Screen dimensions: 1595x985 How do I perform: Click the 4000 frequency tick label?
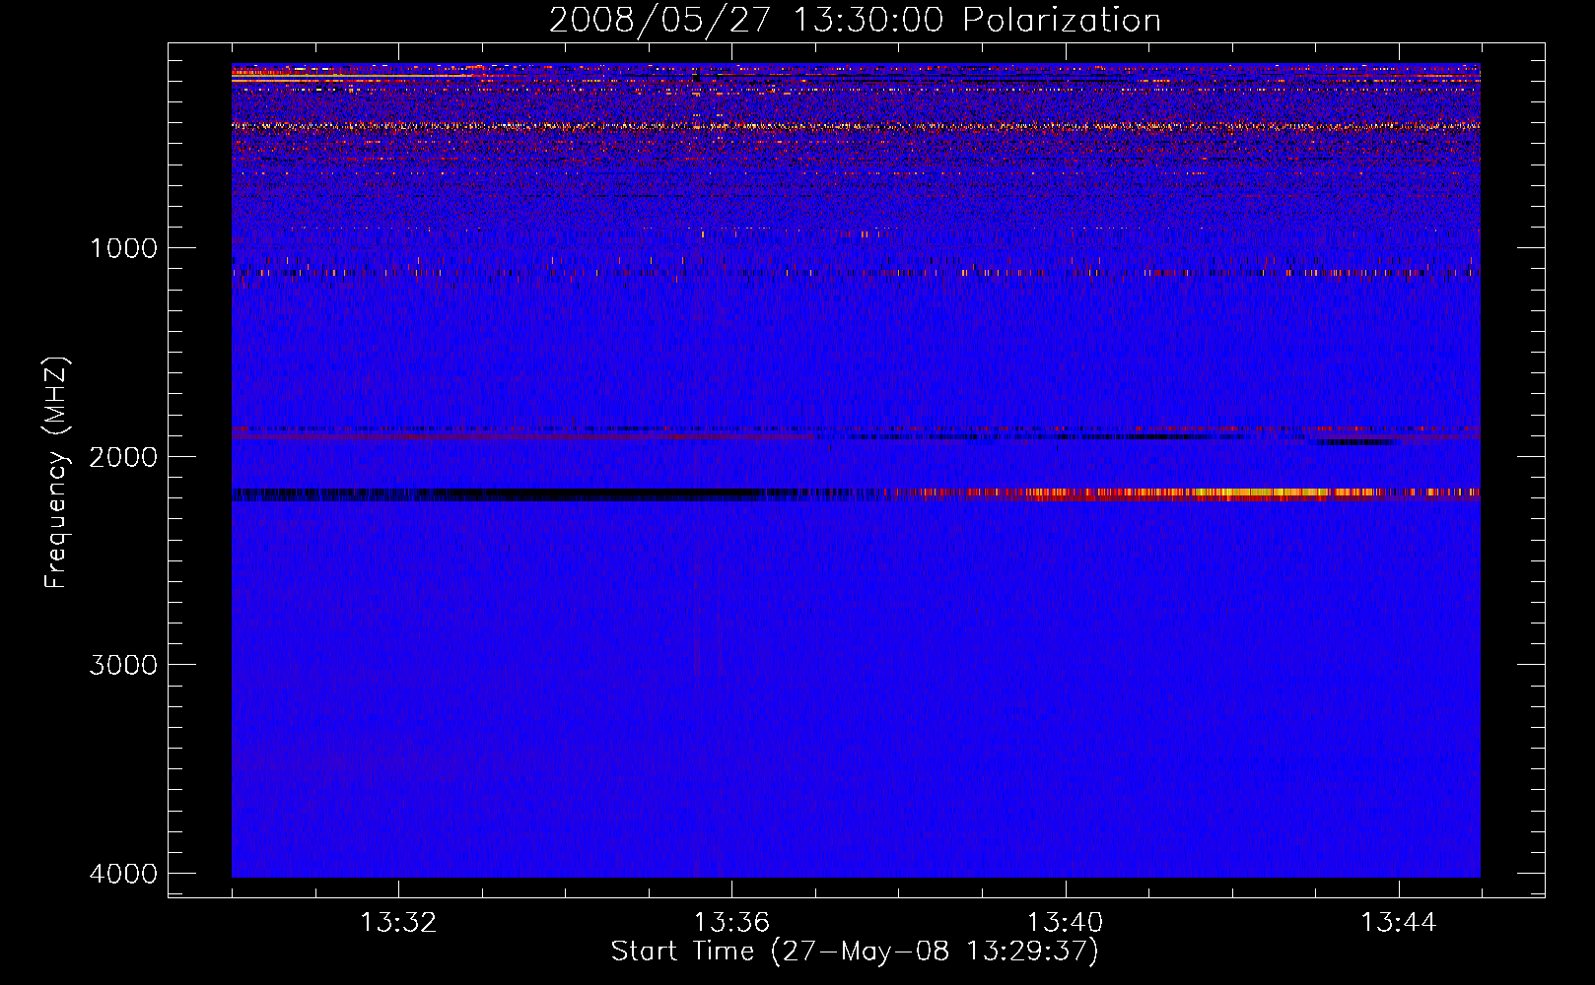pos(123,874)
